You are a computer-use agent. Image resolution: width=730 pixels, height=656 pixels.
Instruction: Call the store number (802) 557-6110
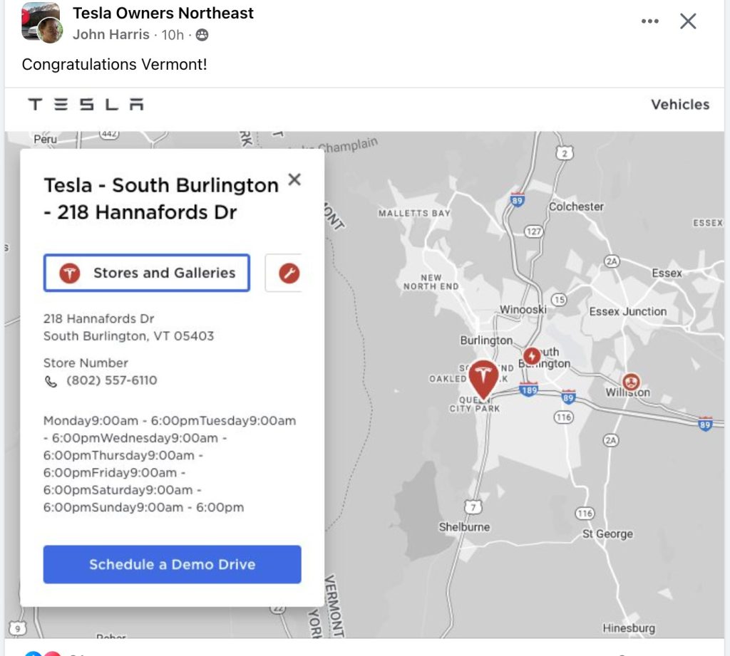tap(112, 380)
